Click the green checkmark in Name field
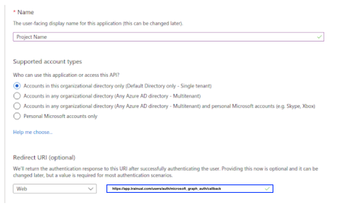This screenshot has width=338, height=208. click(319, 37)
